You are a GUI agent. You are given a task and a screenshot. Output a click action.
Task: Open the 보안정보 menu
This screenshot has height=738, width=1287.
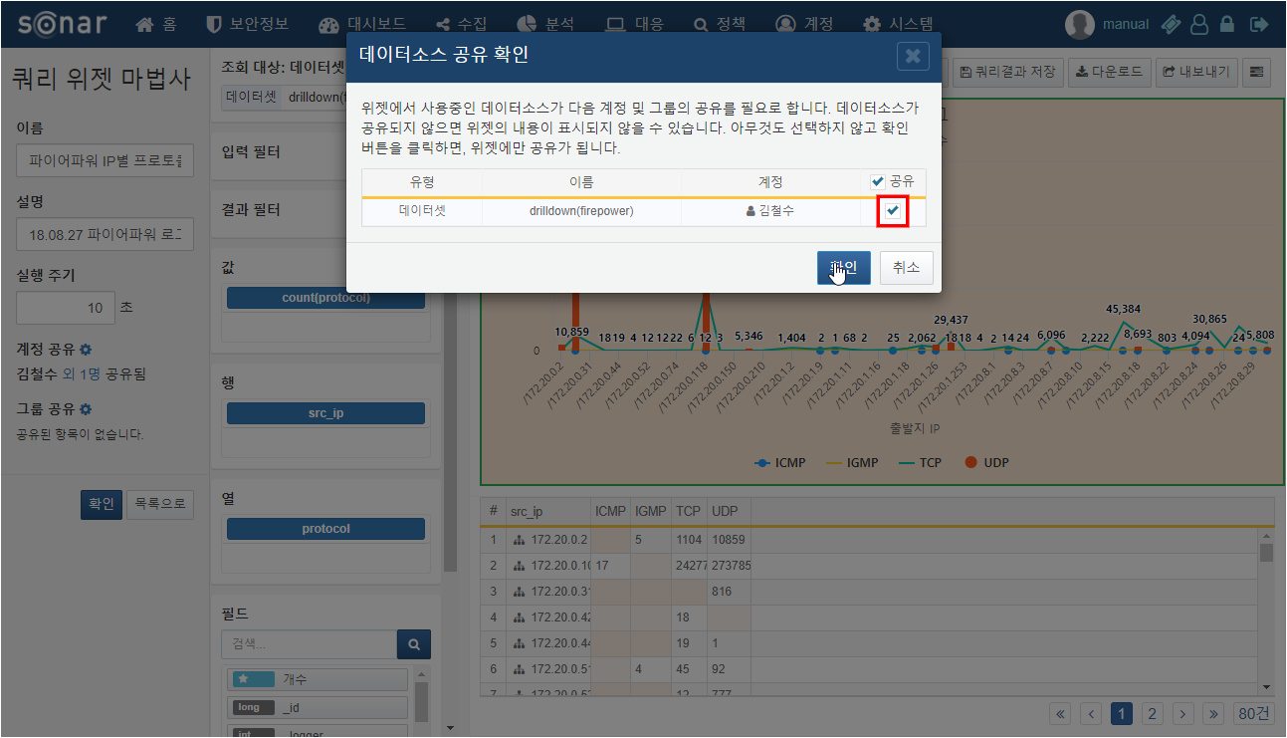tap(249, 24)
